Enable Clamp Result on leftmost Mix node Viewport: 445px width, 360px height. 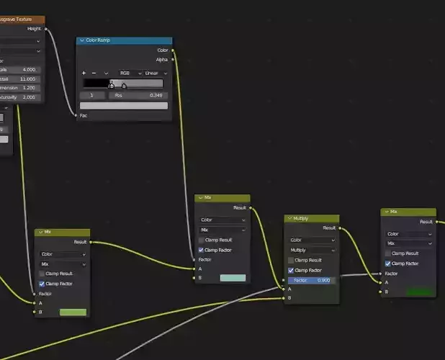pos(42,274)
